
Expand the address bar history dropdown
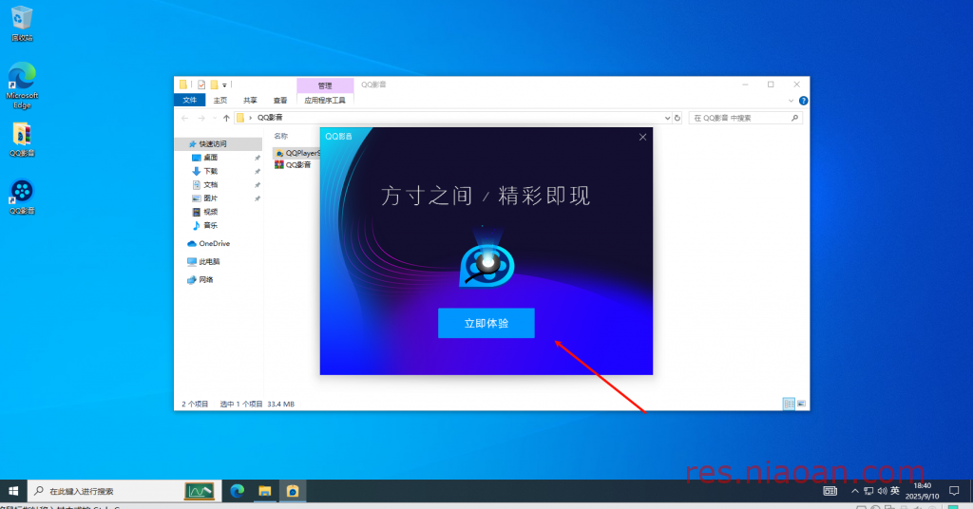point(667,118)
